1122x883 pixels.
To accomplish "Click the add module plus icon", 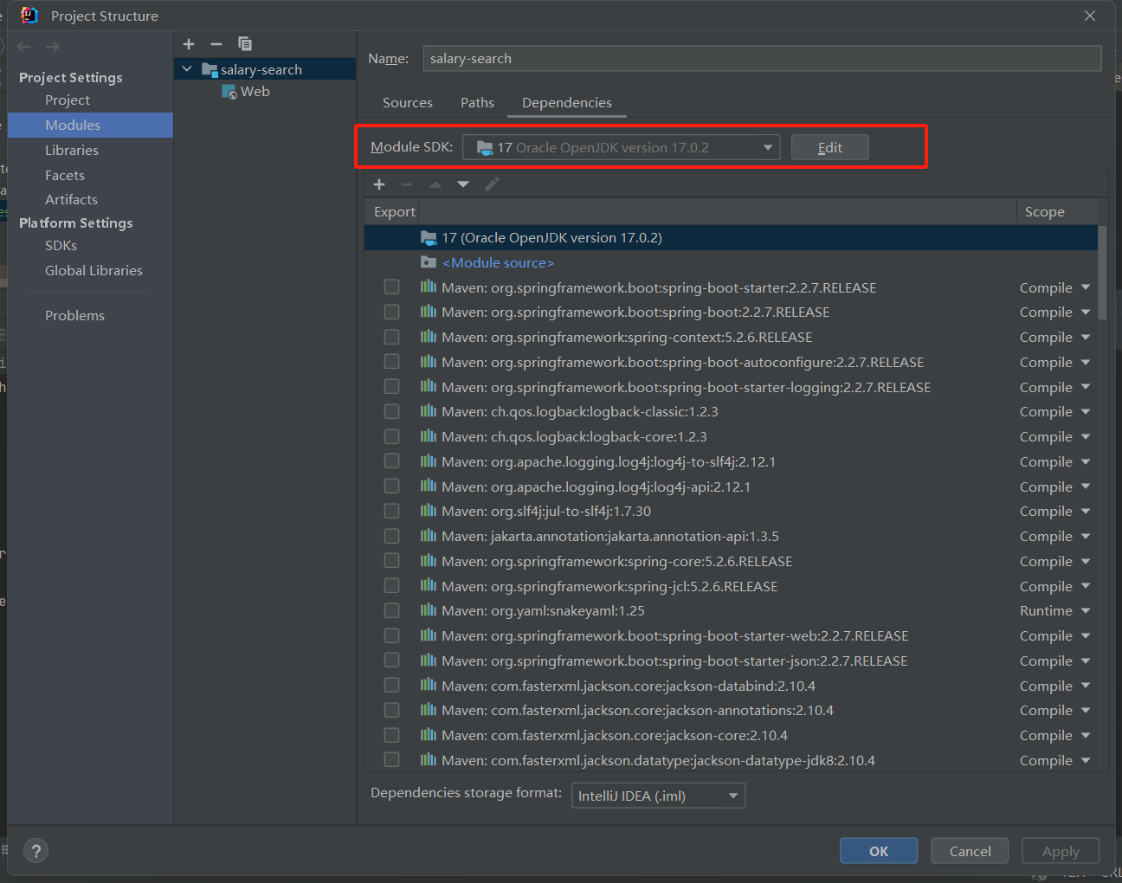I will [x=189, y=44].
